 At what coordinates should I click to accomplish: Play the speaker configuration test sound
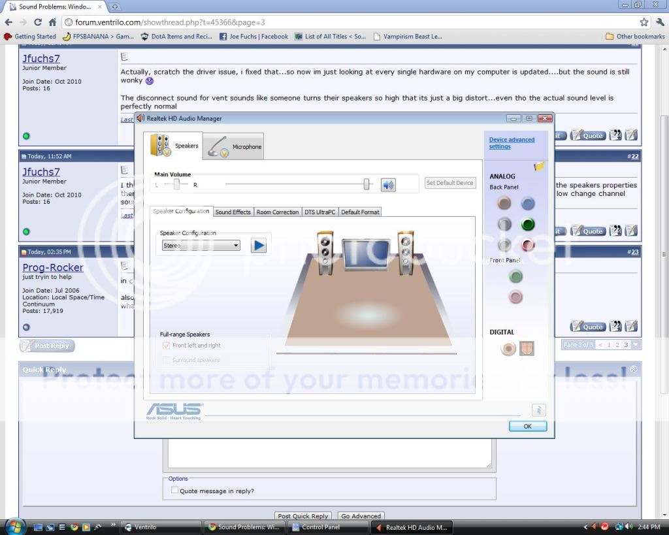point(259,246)
